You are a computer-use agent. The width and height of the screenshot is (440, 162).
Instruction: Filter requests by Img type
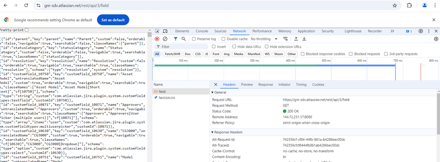[x=227, y=54]
